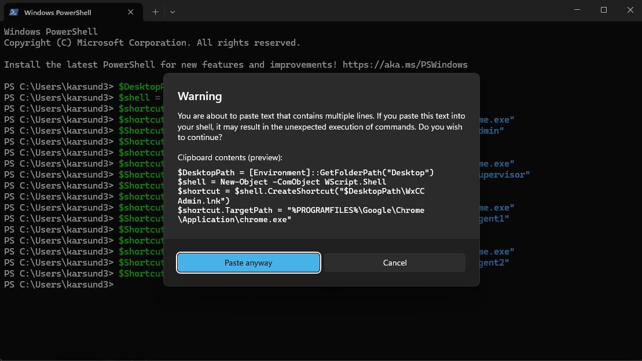Click the https://aka.ms/PSWindows link text
Image resolution: width=642 pixels, height=361 pixels.
click(405, 65)
